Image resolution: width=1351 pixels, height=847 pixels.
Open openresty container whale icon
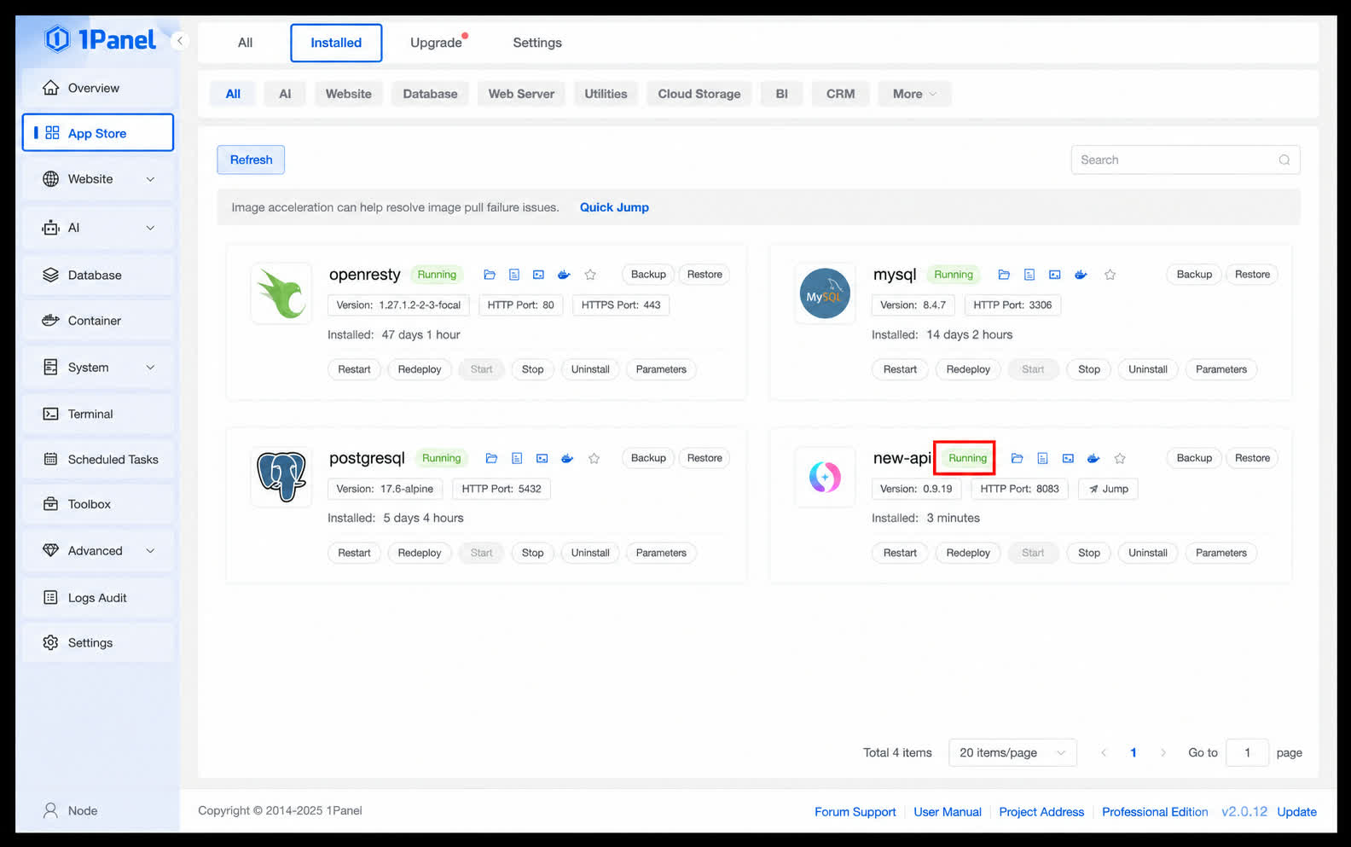pyautogui.click(x=564, y=275)
